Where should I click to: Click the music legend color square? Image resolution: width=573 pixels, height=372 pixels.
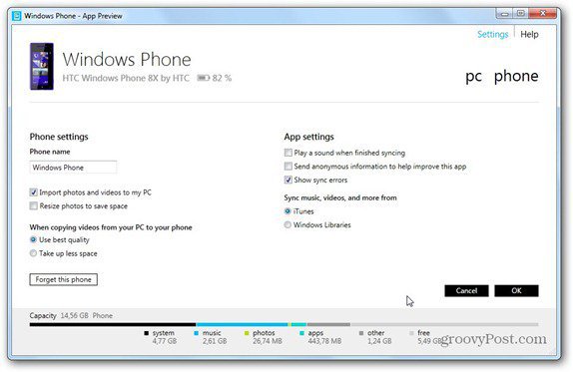click(x=197, y=333)
